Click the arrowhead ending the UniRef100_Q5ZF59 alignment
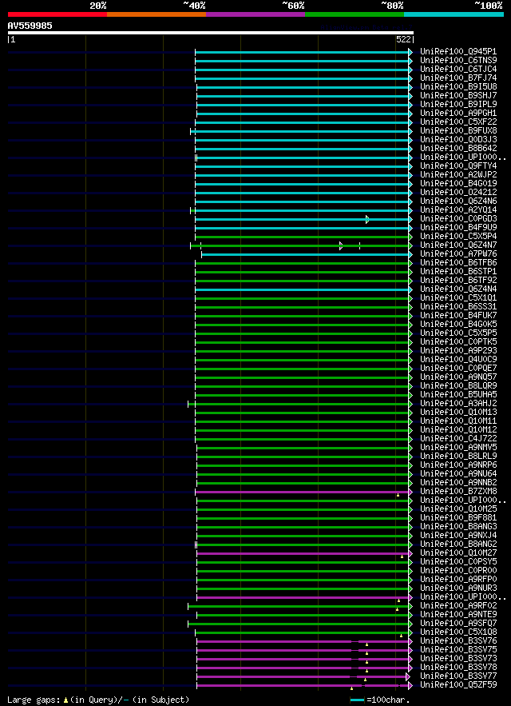Screen dimensions: 511x706 pos(410,685)
